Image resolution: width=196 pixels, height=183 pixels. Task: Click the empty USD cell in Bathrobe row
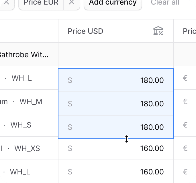(116, 55)
